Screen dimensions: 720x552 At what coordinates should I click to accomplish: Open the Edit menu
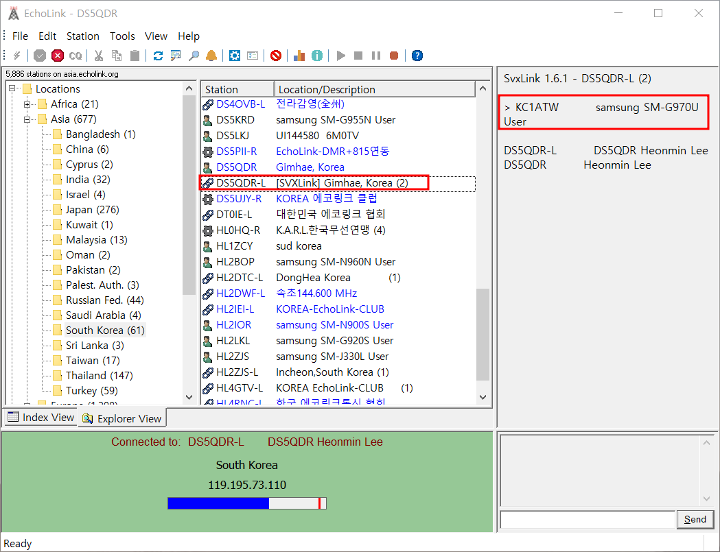47,36
